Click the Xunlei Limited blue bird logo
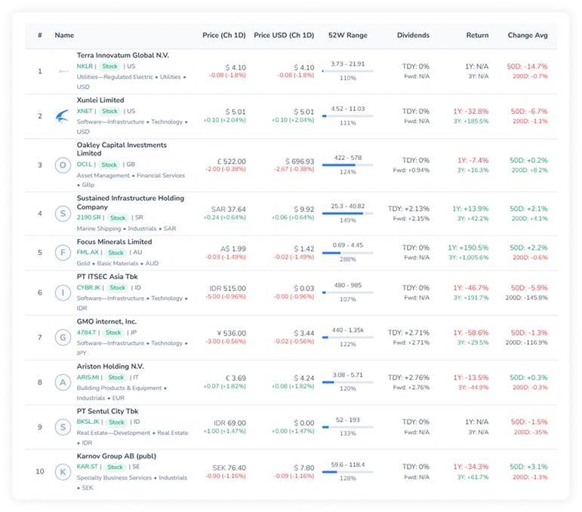 [63, 116]
